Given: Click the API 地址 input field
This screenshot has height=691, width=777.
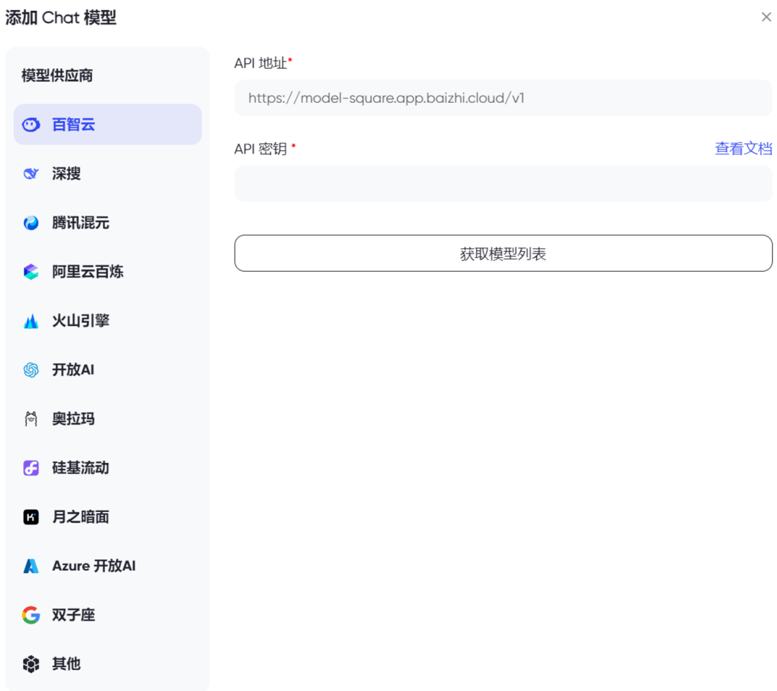Looking at the screenshot, I should click(x=503, y=98).
